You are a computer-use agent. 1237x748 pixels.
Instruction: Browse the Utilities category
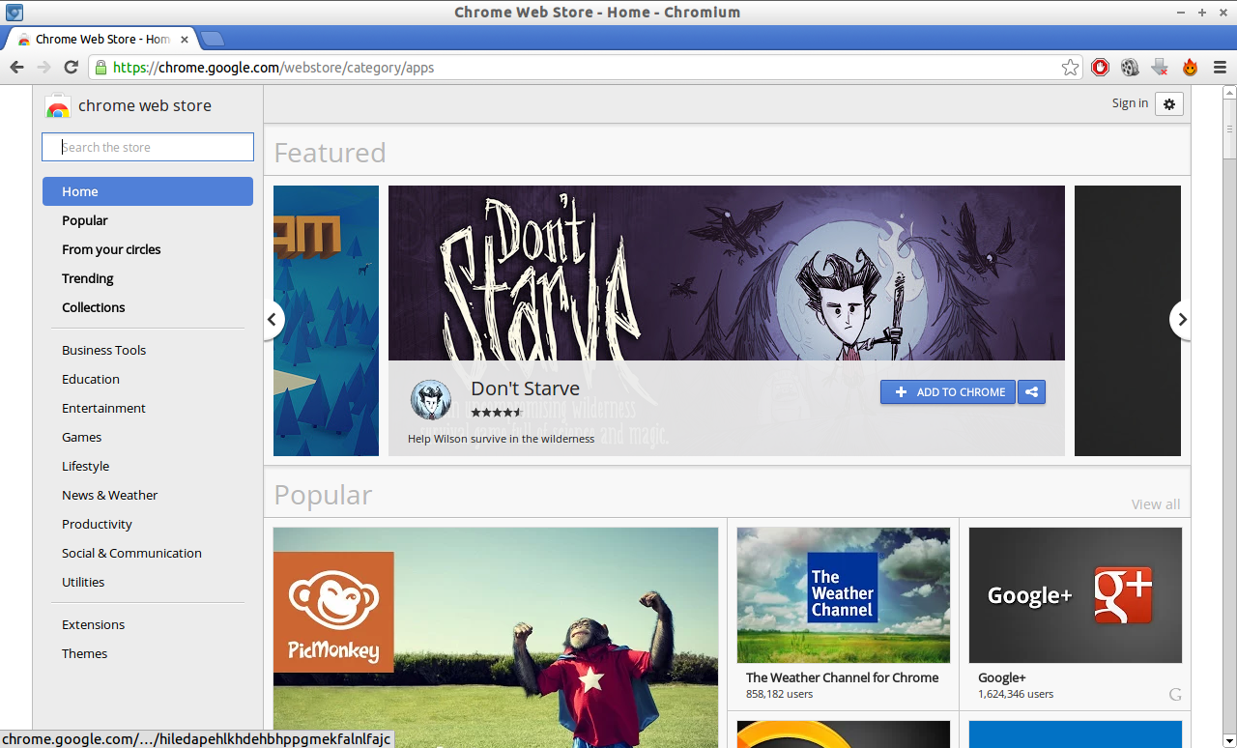(x=83, y=582)
